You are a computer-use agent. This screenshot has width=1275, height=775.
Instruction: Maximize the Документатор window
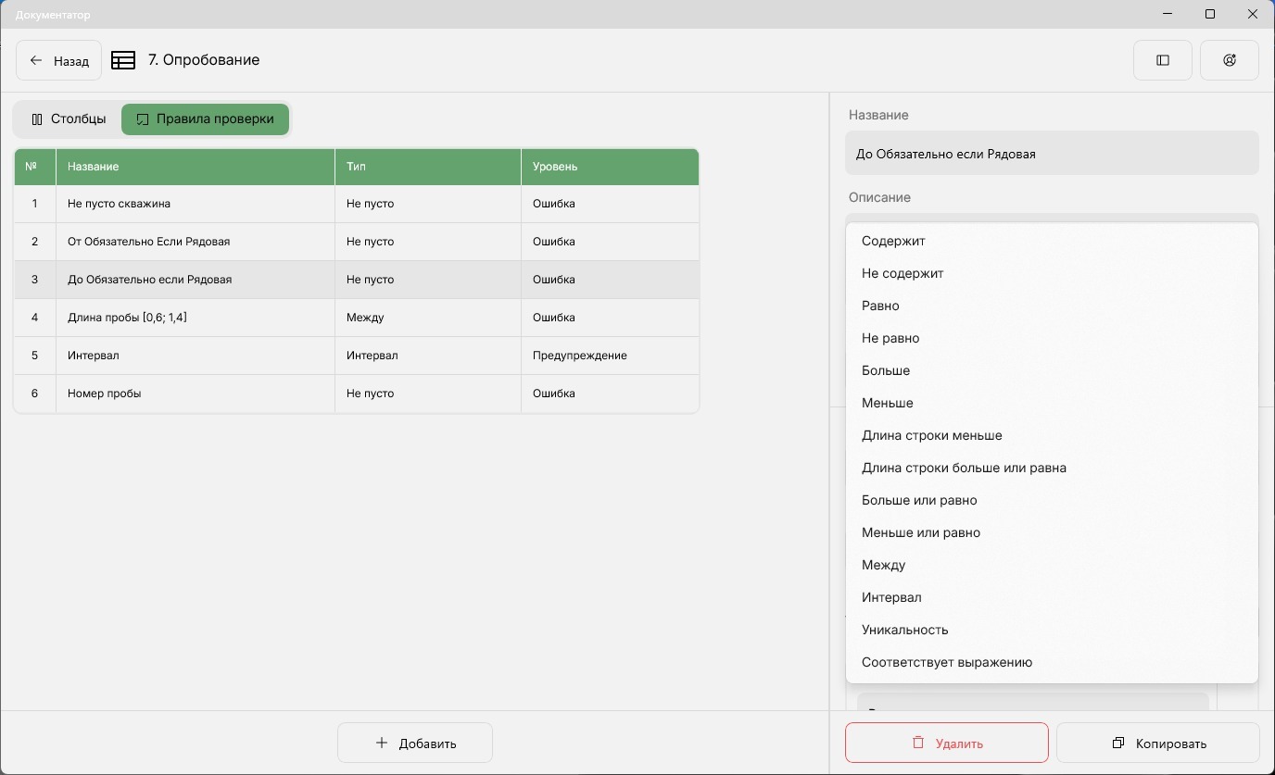(1210, 14)
